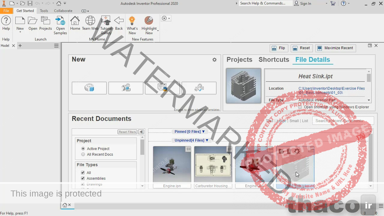Expand the New button dropdown arrow

point(20,32)
